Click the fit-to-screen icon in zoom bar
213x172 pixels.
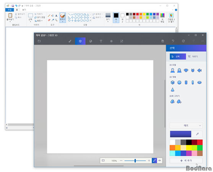(103, 161)
